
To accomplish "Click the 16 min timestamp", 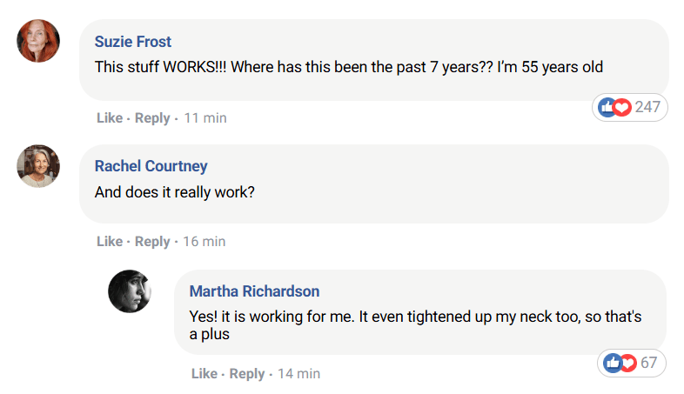I will click(x=205, y=242).
